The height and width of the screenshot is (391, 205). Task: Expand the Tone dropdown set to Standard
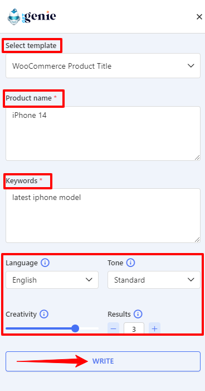tap(154, 280)
